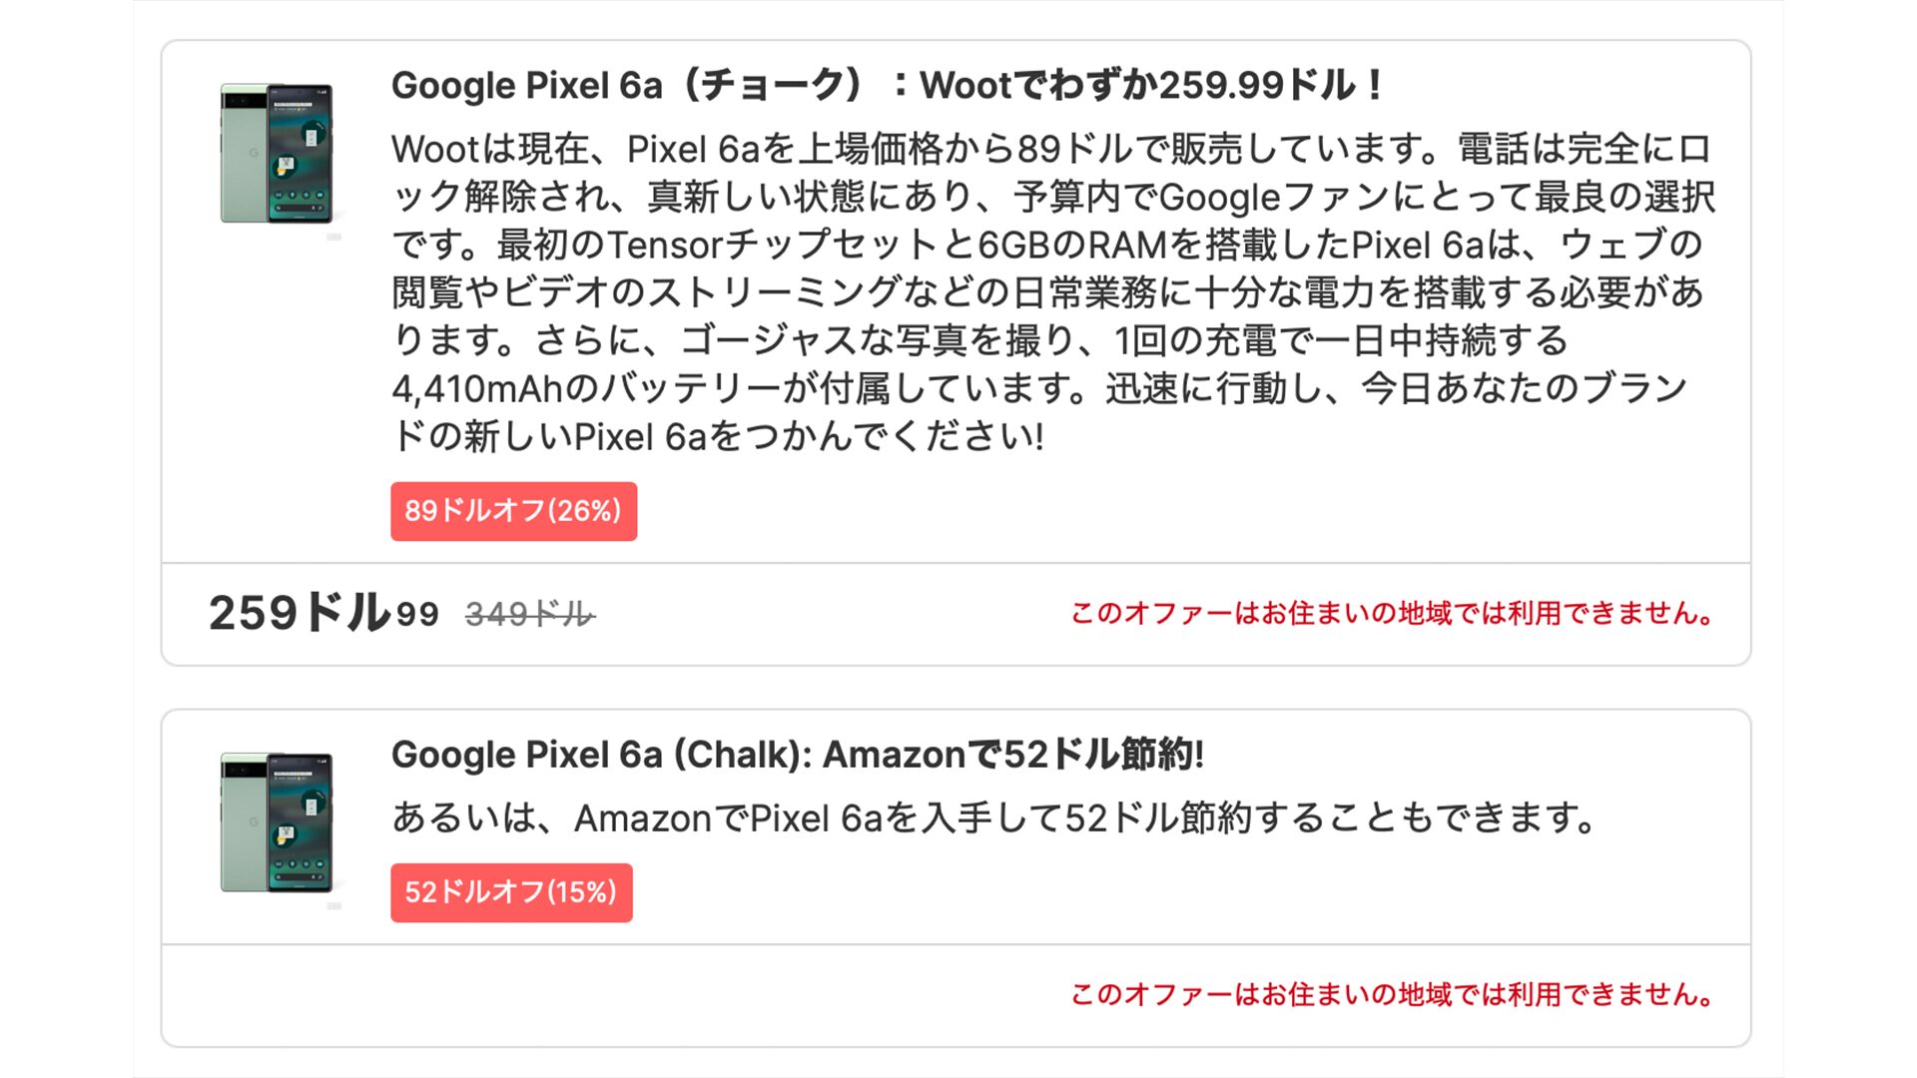
Task: Open the Woot 259.99ドル Pixel 6a deal title
Action: pyautogui.click(x=887, y=86)
